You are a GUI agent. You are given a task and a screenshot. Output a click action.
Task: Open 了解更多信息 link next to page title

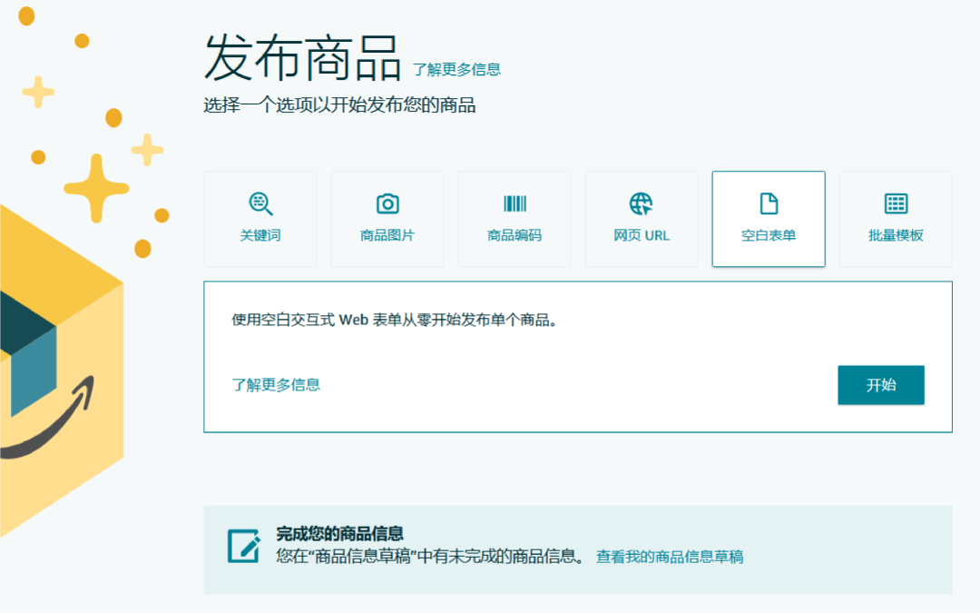coord(456,69)
